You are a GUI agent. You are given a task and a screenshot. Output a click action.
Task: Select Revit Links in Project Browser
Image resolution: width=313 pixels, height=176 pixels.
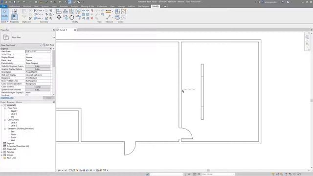coord(12,158)
